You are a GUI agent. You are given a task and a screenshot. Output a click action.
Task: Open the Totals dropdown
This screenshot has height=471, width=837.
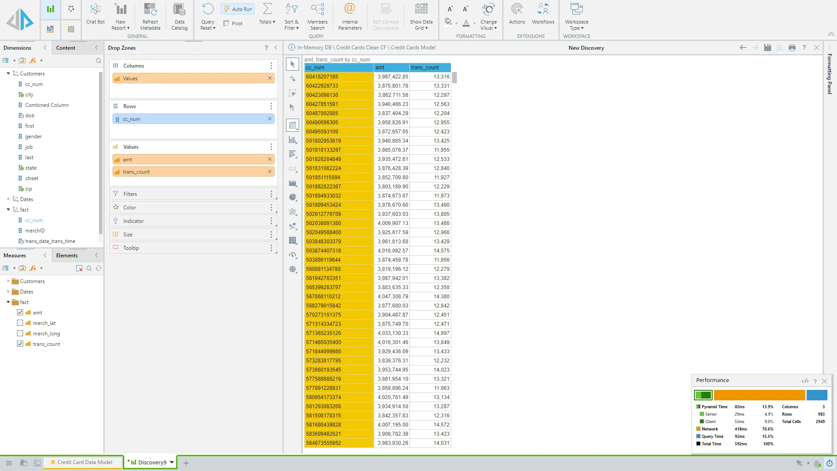pos(267,22)
